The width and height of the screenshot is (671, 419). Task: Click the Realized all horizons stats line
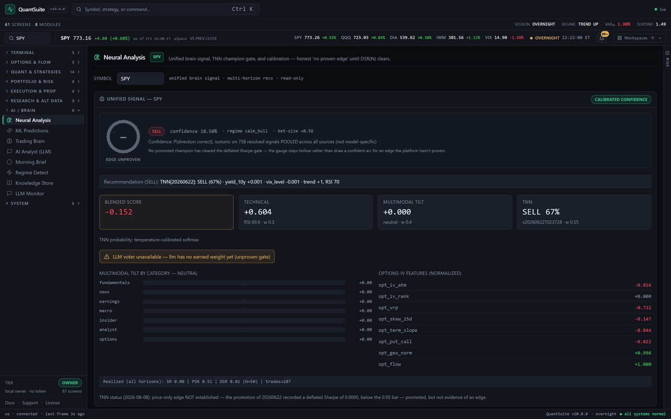pyautogui.click(x=375, y=382)
